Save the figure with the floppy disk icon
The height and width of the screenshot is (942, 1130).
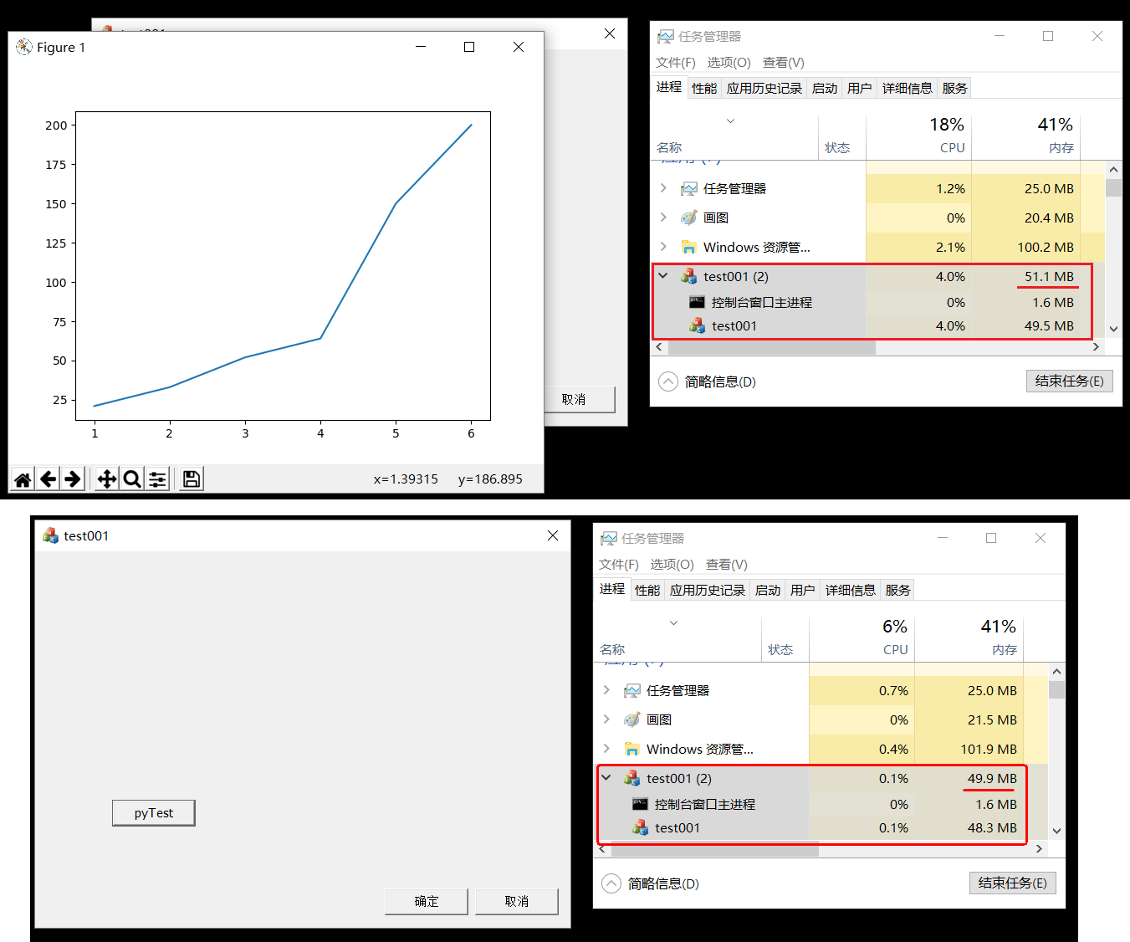pyautogui.click(x=192, y=479)
